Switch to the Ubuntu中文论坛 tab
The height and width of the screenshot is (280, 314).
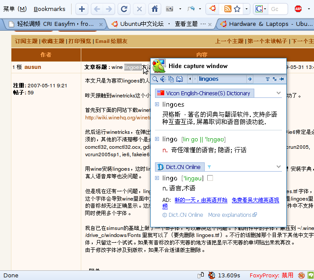(161, 24)
